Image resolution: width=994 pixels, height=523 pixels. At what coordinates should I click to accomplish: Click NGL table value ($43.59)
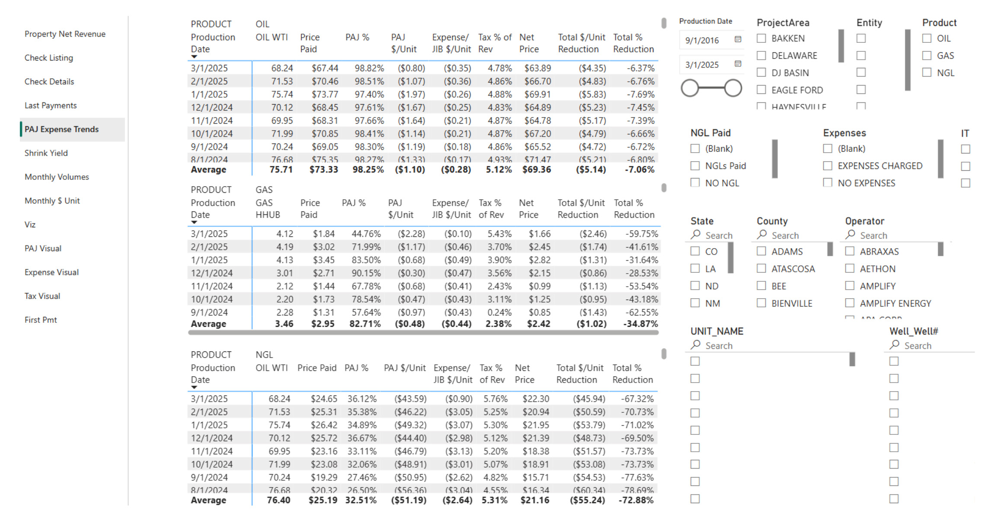410,399
